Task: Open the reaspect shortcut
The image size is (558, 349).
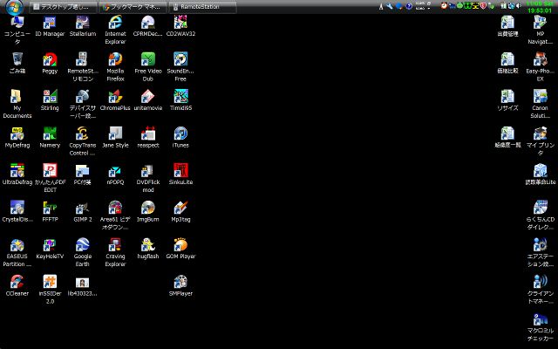Action: click(148, 138)
